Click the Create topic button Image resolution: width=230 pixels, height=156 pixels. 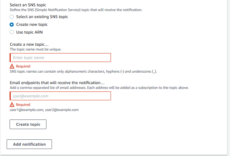click(x=28, y=124)
